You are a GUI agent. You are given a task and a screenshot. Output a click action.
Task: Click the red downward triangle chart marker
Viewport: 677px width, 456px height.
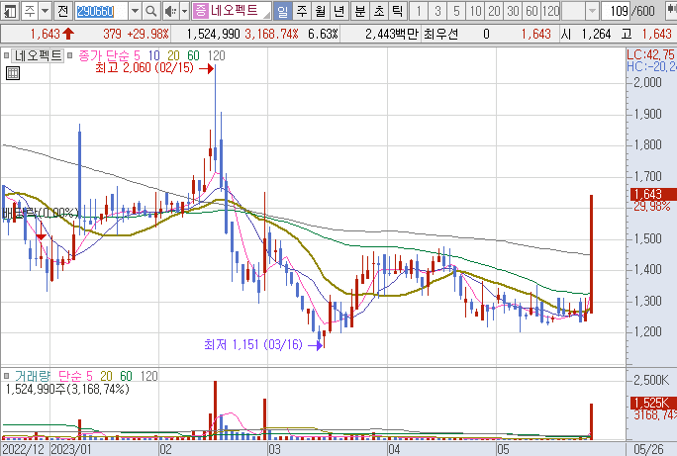point(41,236)
